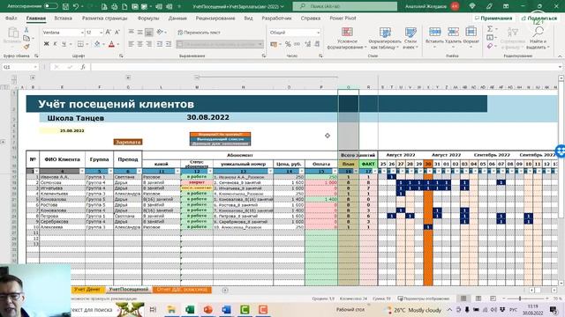The image size is (565, 317).
Task: Click the Save icon in quick access toolbar
Action: point(65,6)
